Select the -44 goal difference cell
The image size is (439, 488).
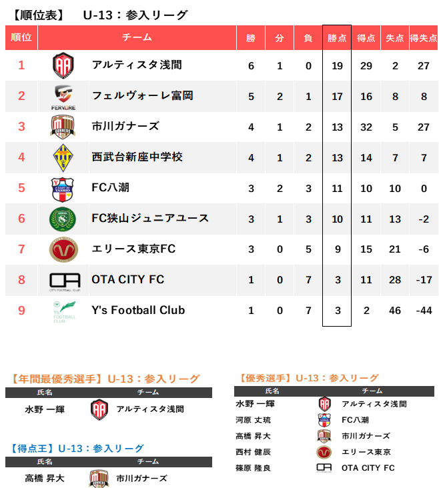pyautogui.click(x=423, y=310)
